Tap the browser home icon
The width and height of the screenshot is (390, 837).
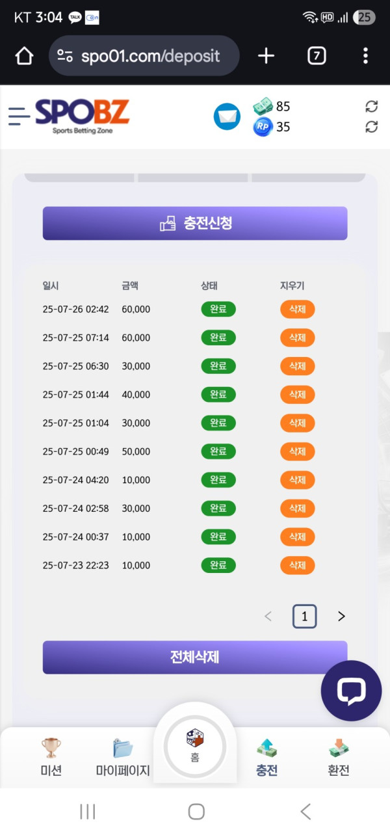(x=24, y=57)
